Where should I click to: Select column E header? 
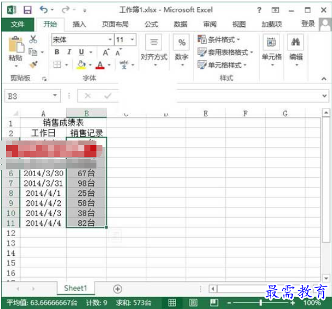205,114
